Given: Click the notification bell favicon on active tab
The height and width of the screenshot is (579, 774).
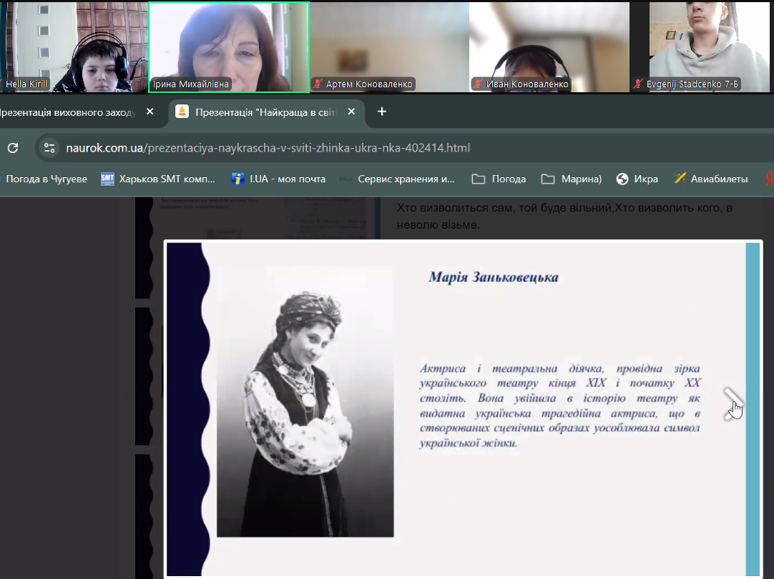Looking at the screenshot, I should tap(182, 112).
